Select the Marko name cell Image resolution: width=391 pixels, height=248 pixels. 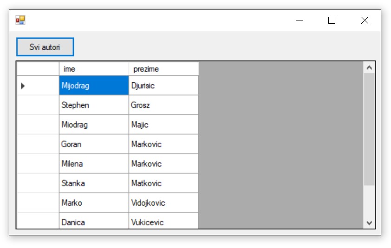94,203
